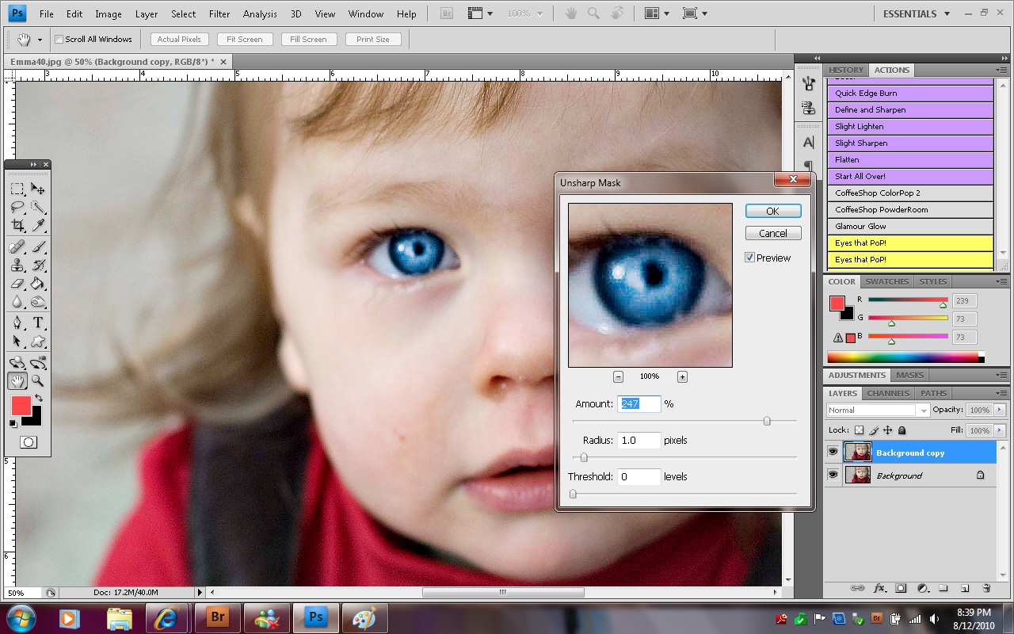The image size is (1014, 634).
Task: Click the Actual Pixels button
Action: (179, 39)
